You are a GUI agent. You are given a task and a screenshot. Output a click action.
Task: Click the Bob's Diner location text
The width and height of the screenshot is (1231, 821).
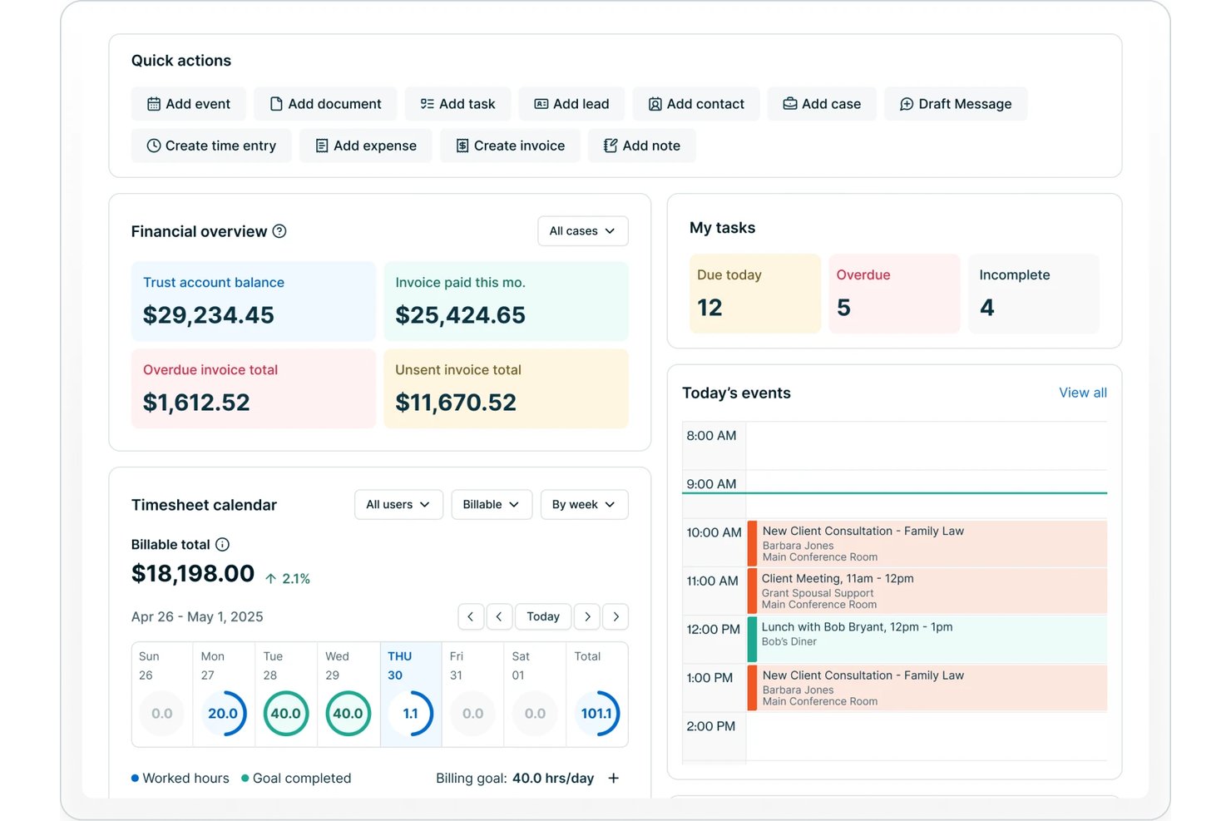tap(789, 641)
